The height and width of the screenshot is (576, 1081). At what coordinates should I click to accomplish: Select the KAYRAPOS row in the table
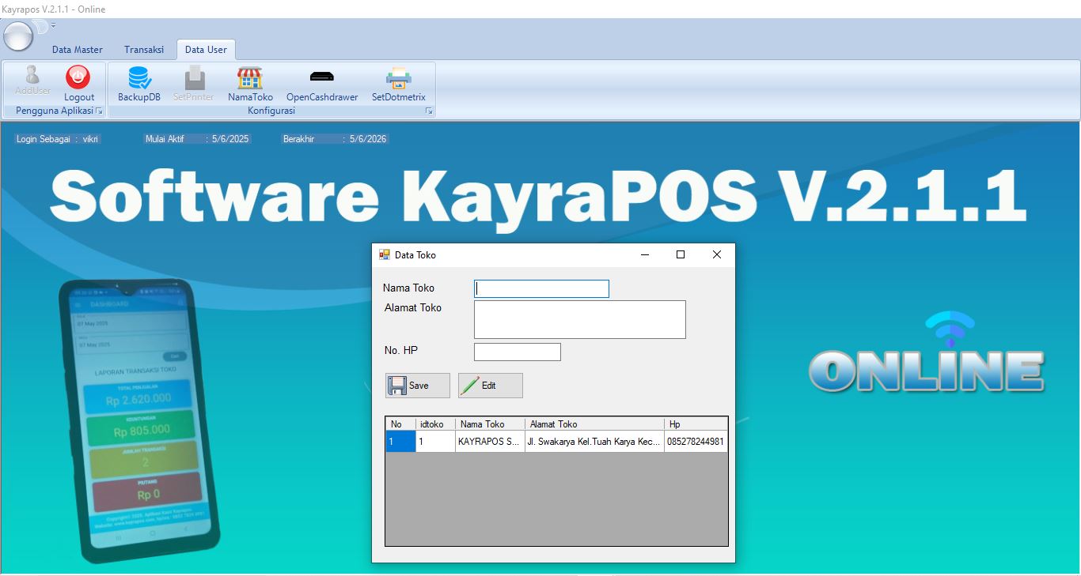tap(489, 442)
